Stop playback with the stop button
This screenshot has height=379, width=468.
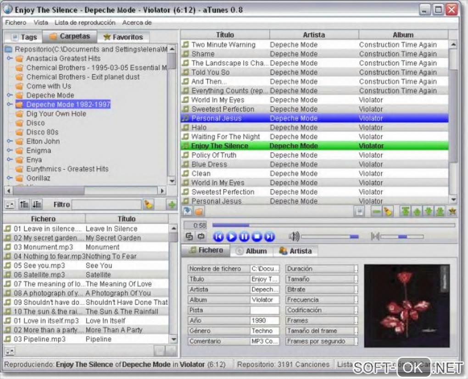(256, 237)
